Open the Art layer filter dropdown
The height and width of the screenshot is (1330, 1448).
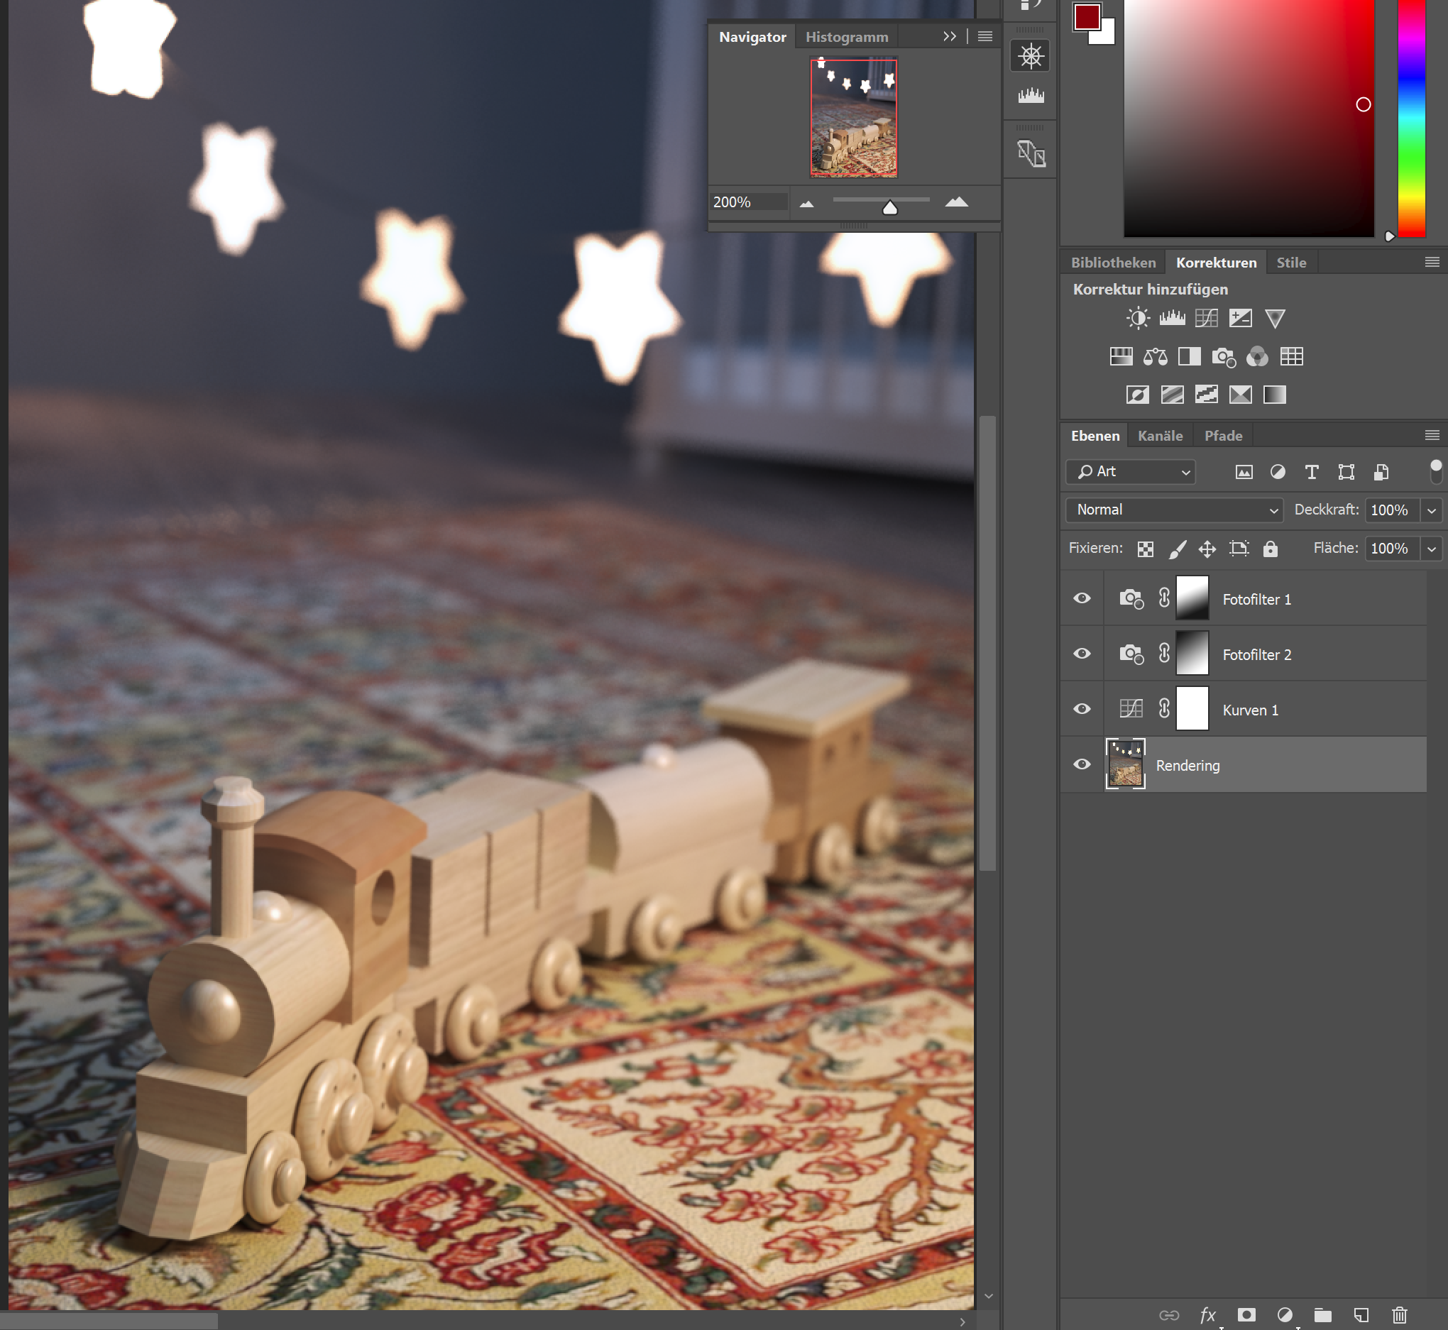(x=1131, y=471)
